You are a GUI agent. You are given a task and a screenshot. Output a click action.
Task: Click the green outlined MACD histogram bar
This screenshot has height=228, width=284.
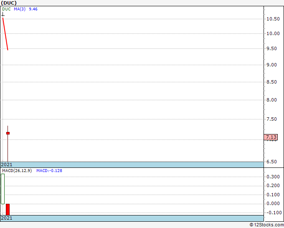pos(3,189)
